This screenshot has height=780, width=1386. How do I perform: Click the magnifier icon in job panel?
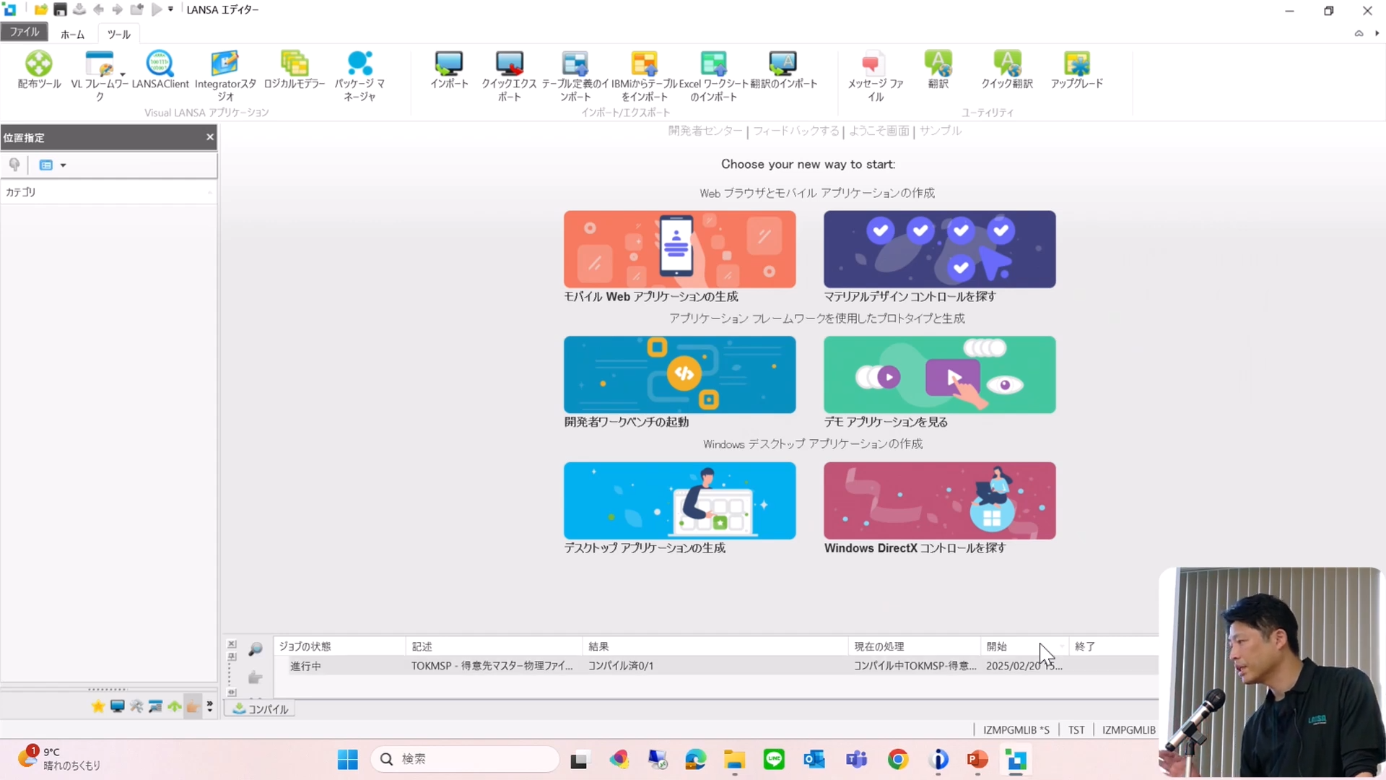coord(255,650)
